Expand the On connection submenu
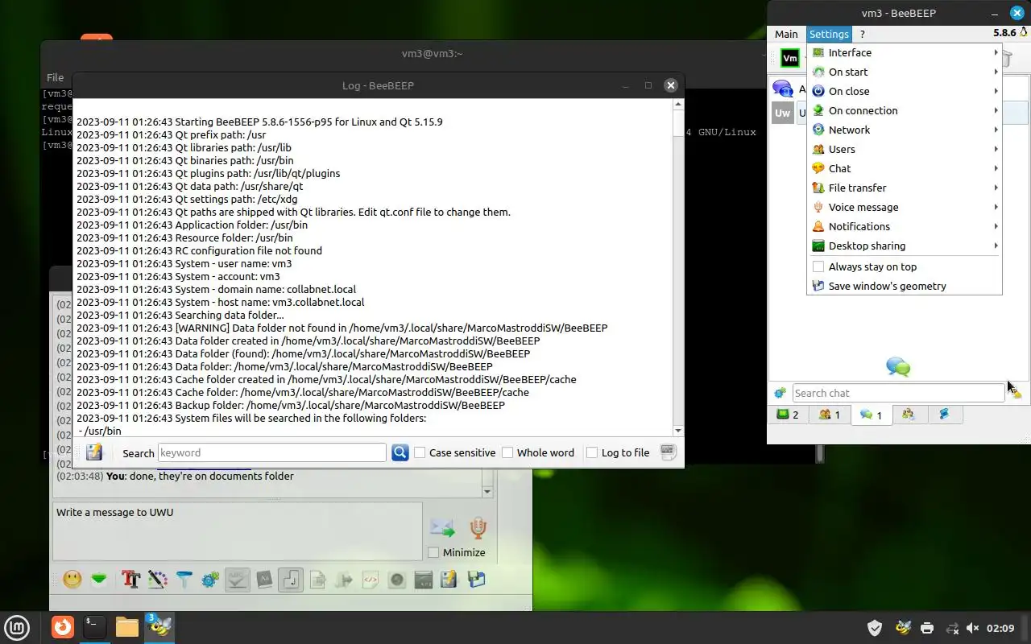 point(904,110)
